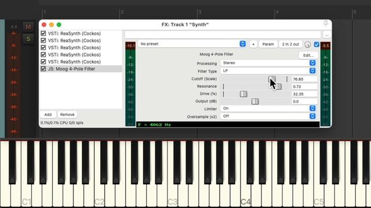Image resolution: width=371 pixels, height=208 pixels.
Task: Click the Drive value field 32.35
Action: tap(304, 94)
